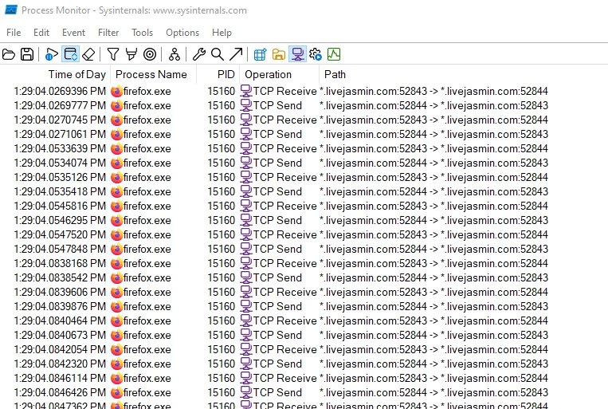
Task: Click the wrench and key toolbar icon
Action: 199,54
